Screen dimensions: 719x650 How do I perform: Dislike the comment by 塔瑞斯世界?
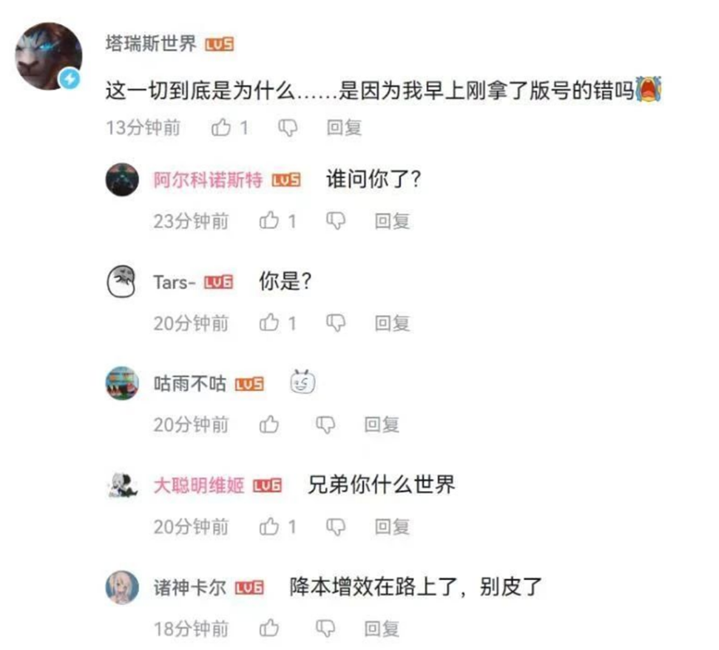click(288, 128)
